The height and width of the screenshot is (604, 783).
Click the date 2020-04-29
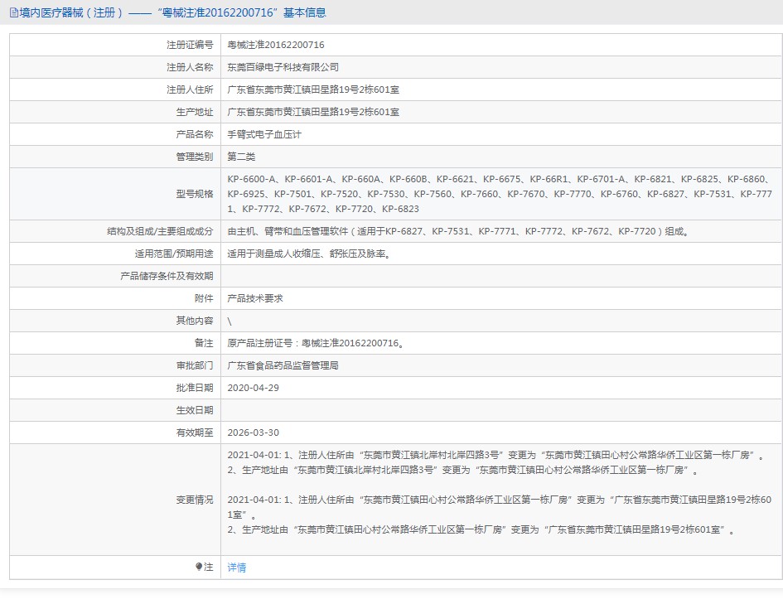click(254, 388)
